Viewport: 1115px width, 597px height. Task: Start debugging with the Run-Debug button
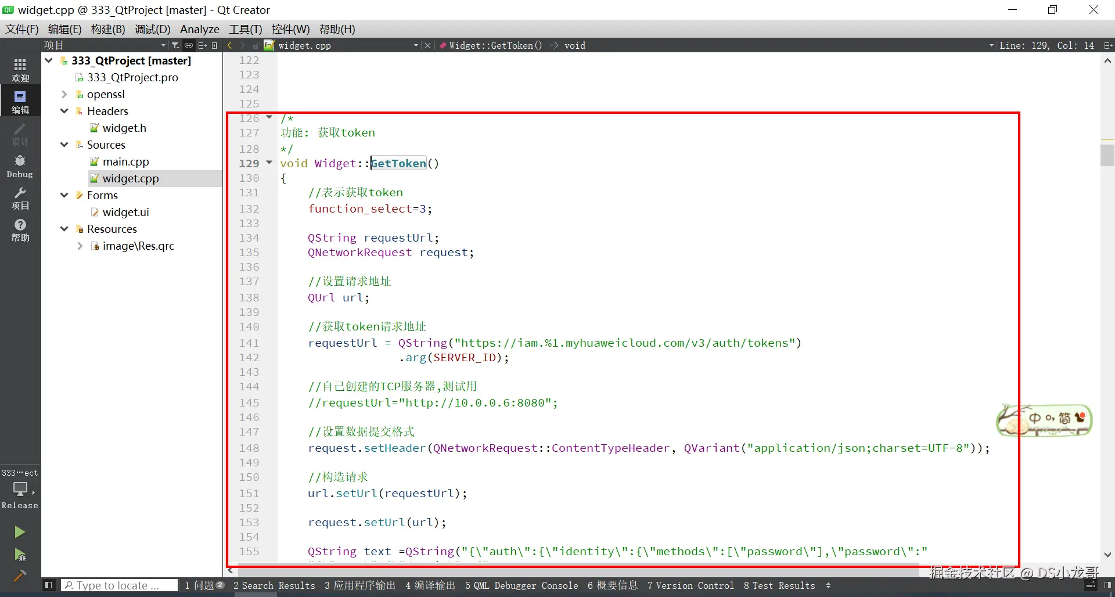click(20, 555)
